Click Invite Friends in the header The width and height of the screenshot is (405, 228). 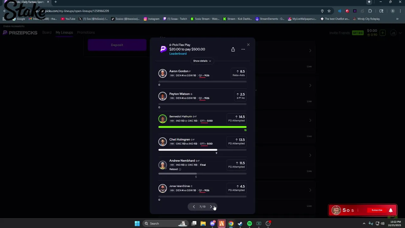340,33
